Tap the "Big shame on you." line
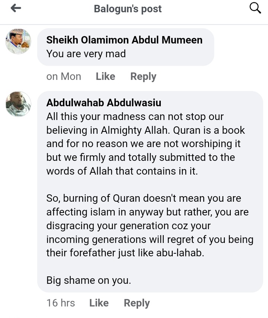The width and height of the screenshot is (268, 318). pyautogui.click(x=89, y=280)
